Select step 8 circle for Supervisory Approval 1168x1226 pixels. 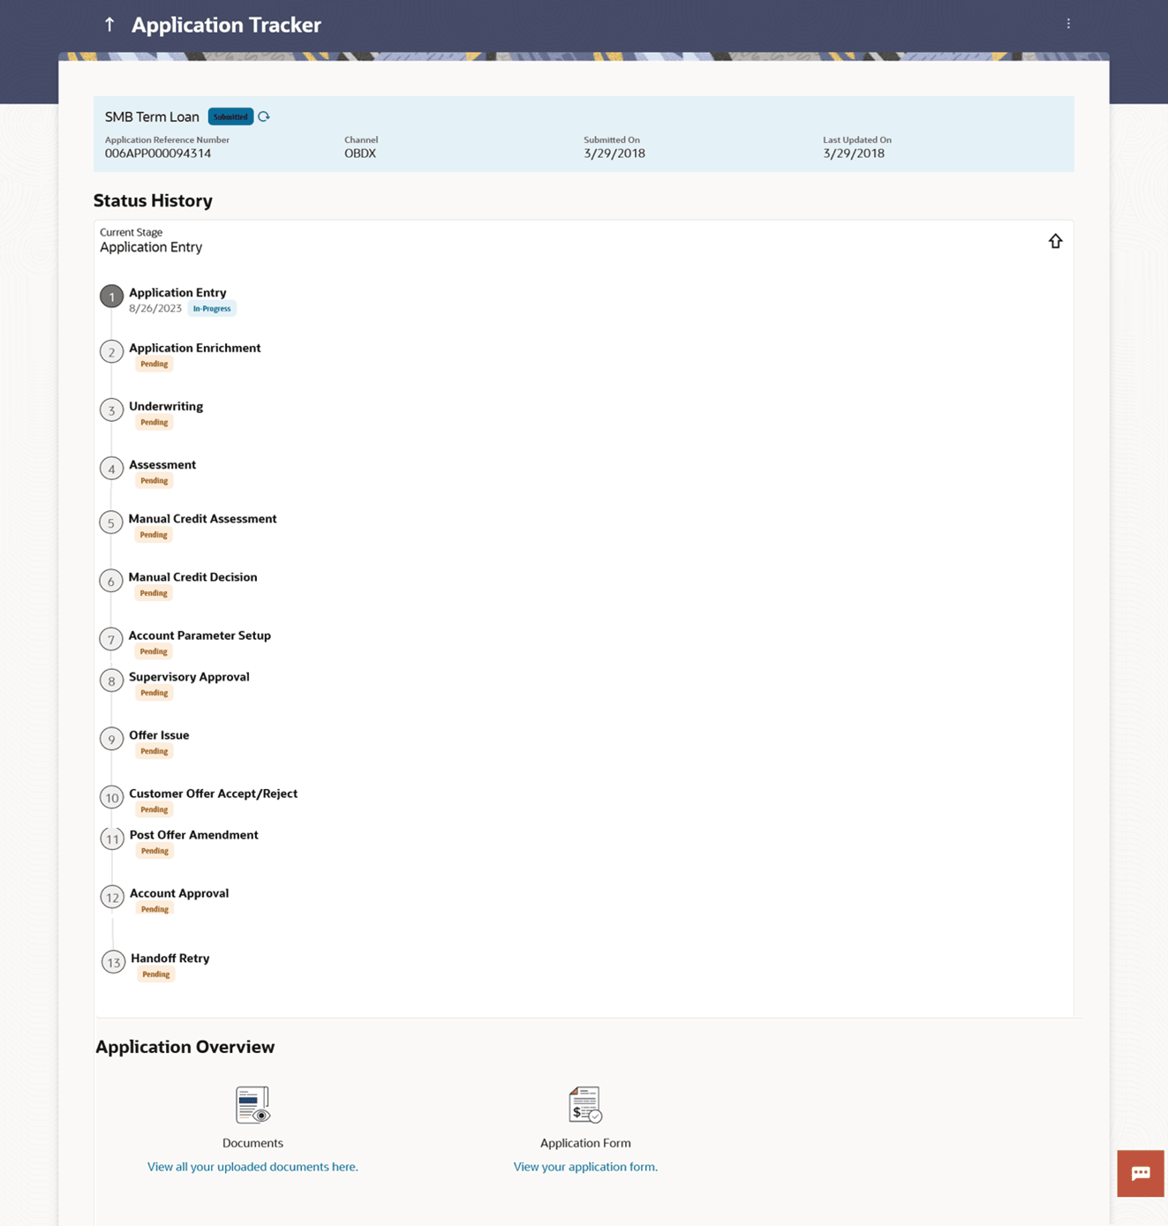[x=111, y=681]
